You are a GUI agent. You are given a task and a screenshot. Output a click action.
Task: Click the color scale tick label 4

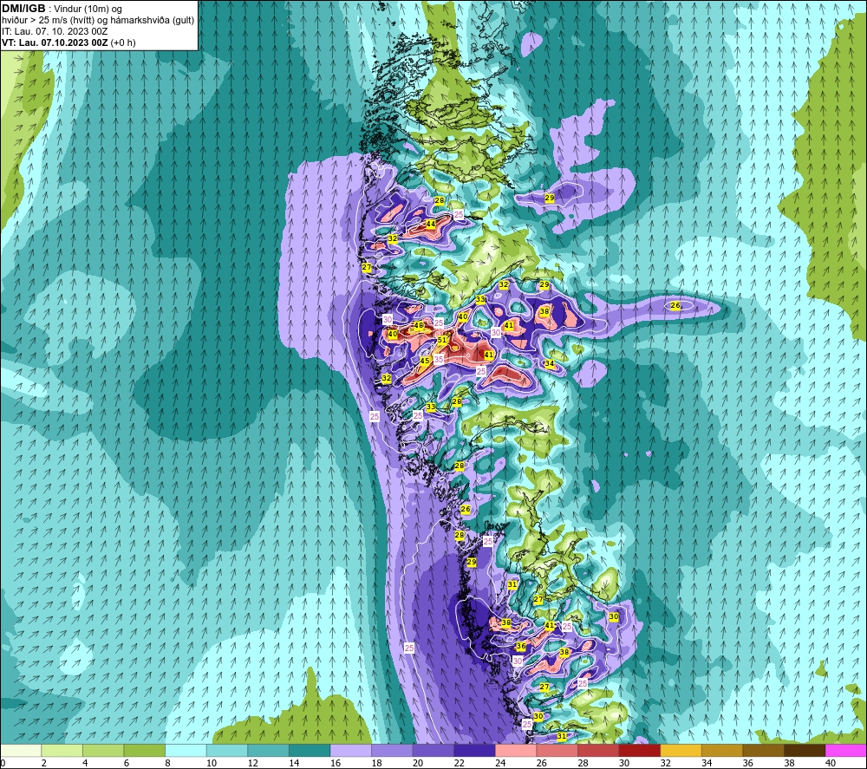click(x=85, y=764)
